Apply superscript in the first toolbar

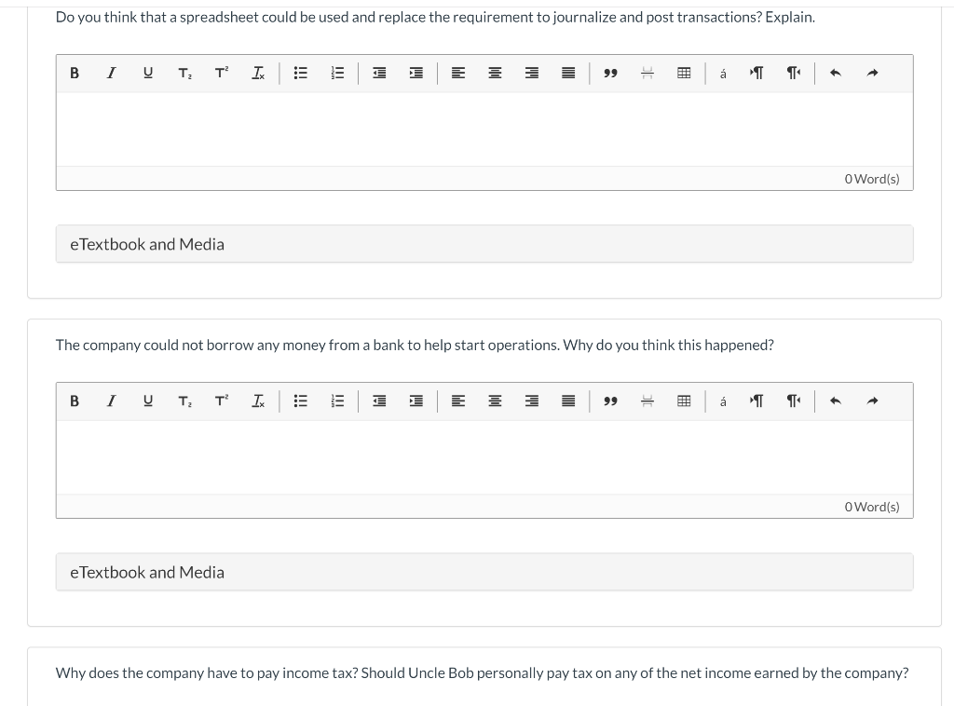point(221,73)
